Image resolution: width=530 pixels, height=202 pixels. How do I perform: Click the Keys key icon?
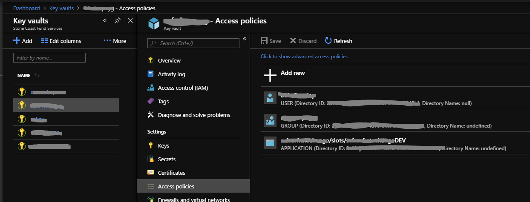(x=150, y=145)
